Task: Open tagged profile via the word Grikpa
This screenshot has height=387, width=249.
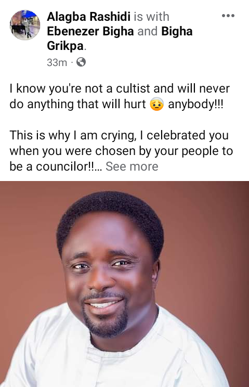Action: 65,46
